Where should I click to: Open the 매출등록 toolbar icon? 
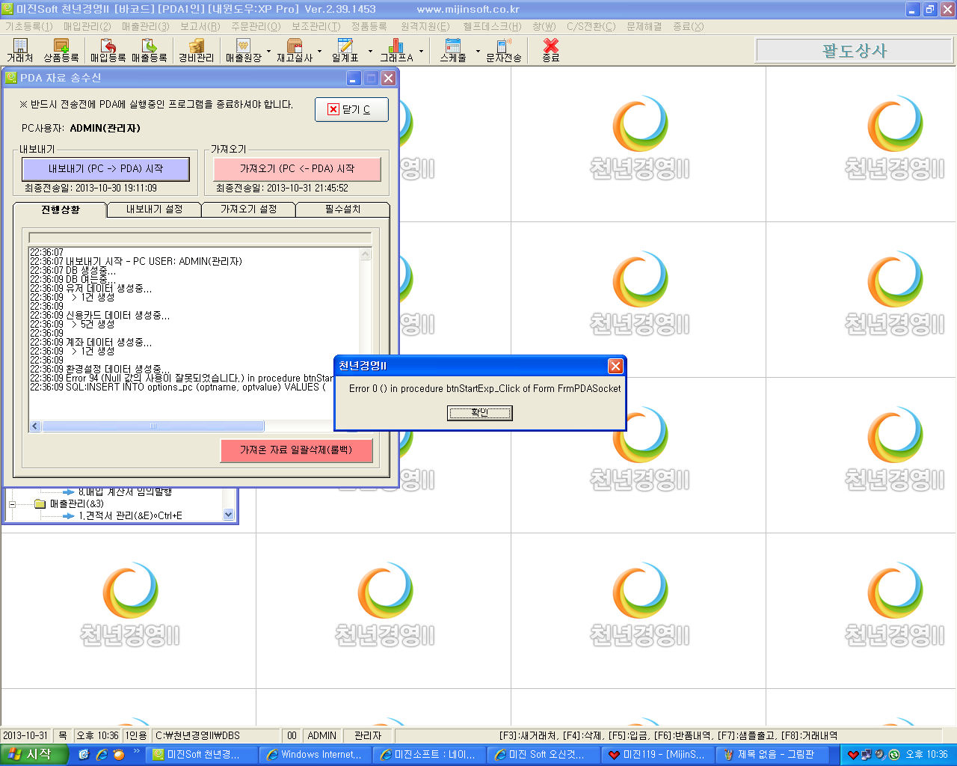click(x=150, y=51)
